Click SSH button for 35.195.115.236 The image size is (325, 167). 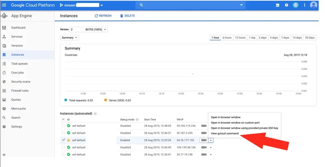204,126
